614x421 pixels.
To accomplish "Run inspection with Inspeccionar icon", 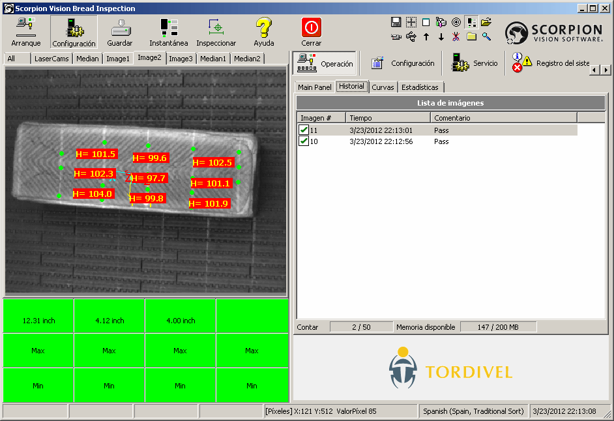I will coord(216,31).
